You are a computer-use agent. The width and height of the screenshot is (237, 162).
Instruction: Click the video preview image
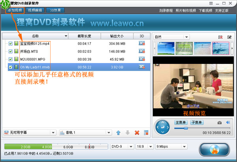(193, 86)
